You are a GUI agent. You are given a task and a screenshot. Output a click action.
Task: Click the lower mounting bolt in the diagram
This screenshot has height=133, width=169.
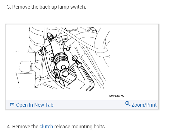pyautogui.click(x=57, y=78)
